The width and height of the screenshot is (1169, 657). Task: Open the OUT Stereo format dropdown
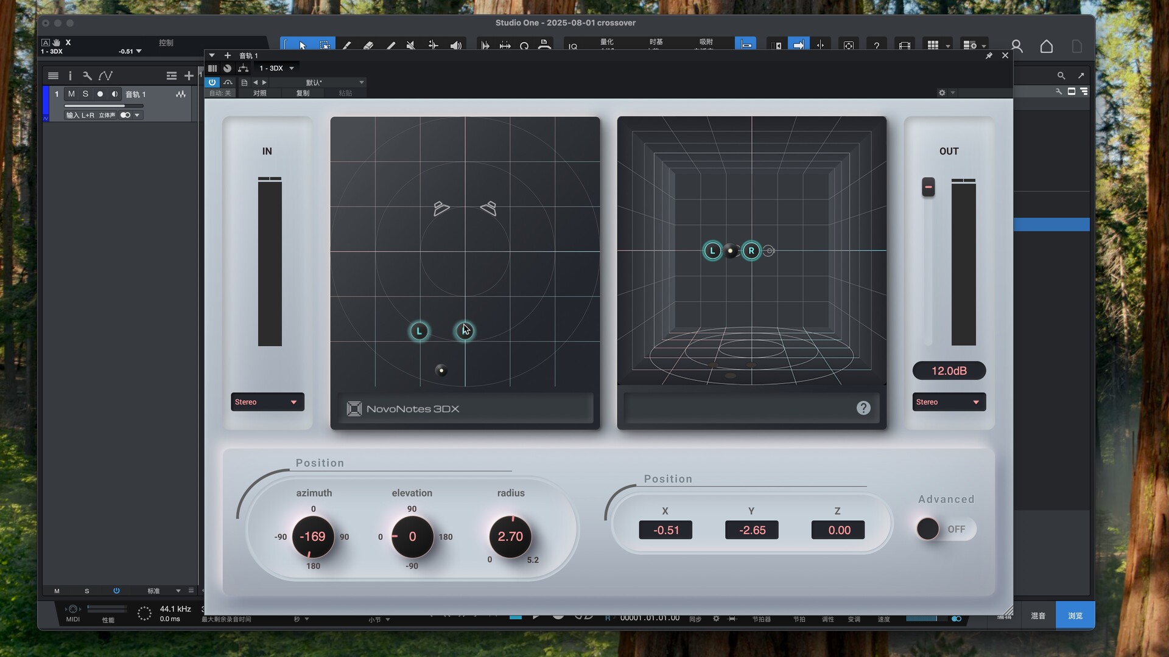click(x=949, y=402)
